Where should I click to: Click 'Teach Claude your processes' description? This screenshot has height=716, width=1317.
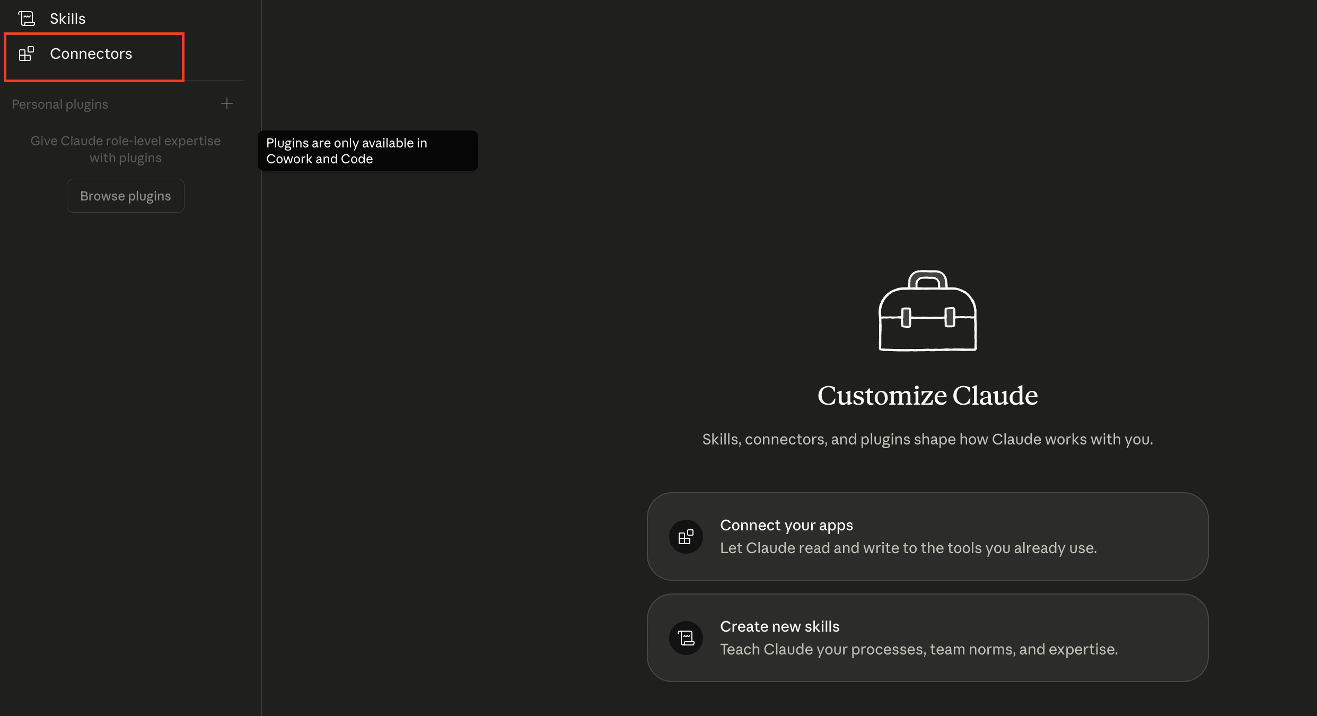click(919, 649)
